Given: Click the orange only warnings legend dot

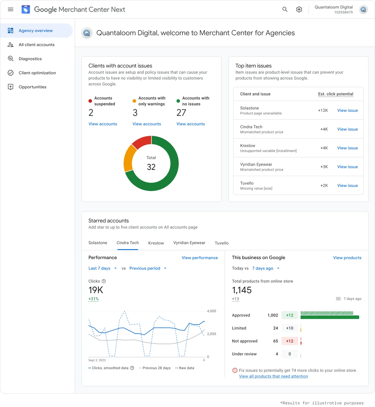Looking at the screenshot, I should 134,101.
